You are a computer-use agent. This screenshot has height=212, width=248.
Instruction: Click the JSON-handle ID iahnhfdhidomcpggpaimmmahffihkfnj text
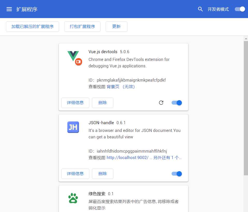point(132,151)
